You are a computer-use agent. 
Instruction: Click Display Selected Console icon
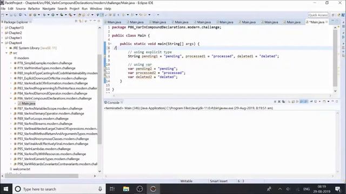click(x=316, y=102)
